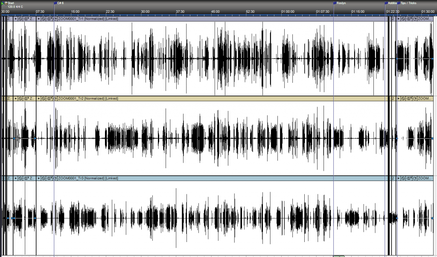Click linked-circles icon of 'ZOOM...' clip, lavender row
The width and height of the screenshot is (437, 257).
coord(409,19)
